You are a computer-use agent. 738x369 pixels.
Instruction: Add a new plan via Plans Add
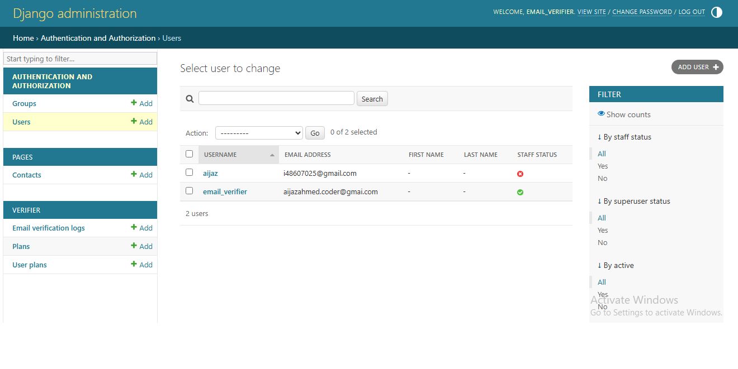click(x=141, y=246)
